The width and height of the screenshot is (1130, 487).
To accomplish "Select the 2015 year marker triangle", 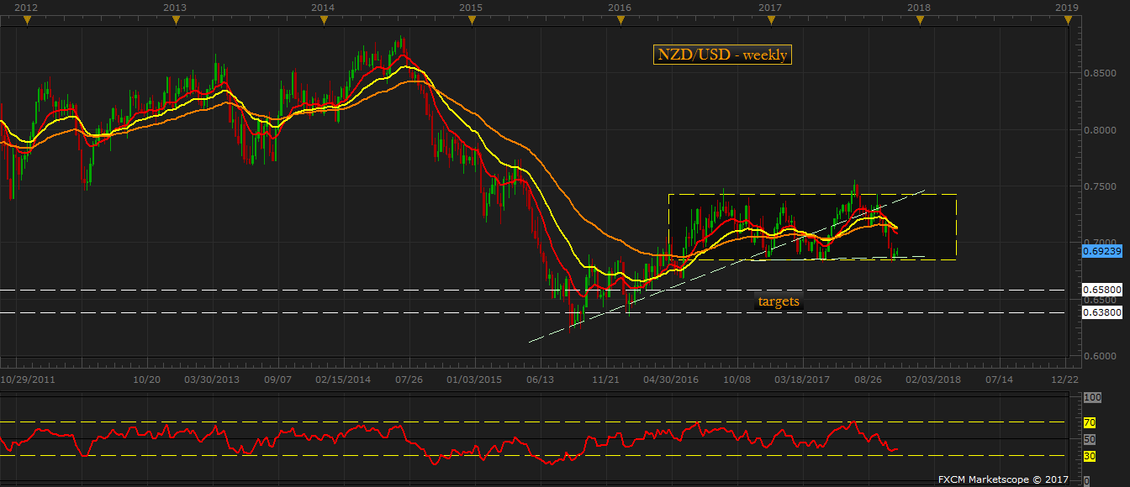I will 472,21.
